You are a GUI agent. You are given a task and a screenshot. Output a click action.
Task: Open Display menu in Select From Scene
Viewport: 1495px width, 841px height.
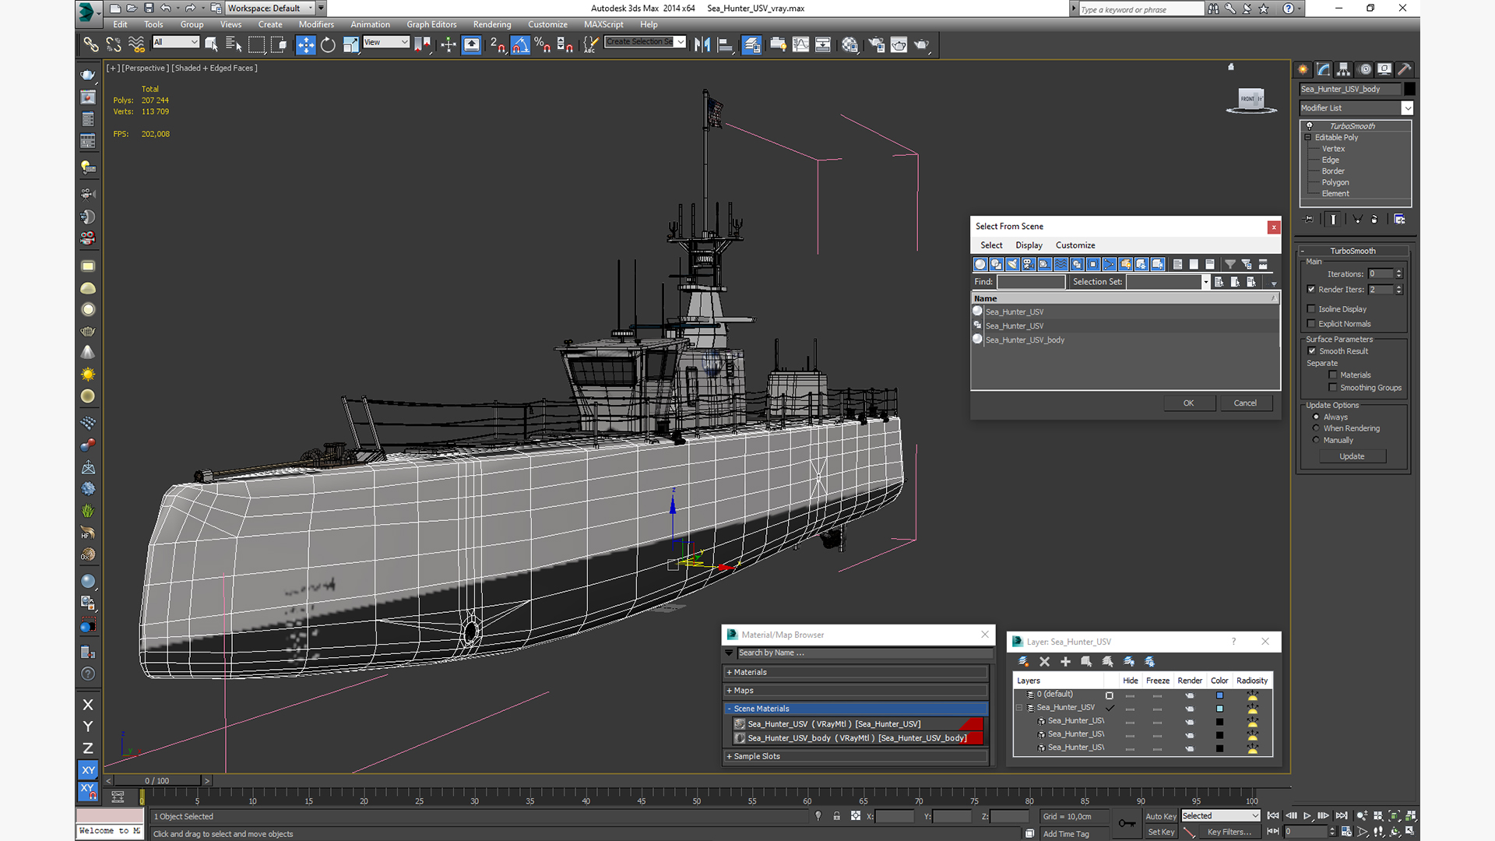pos(1029,245)
